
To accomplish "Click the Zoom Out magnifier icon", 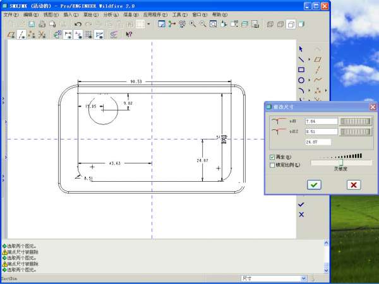I will [x=203, y=24].
